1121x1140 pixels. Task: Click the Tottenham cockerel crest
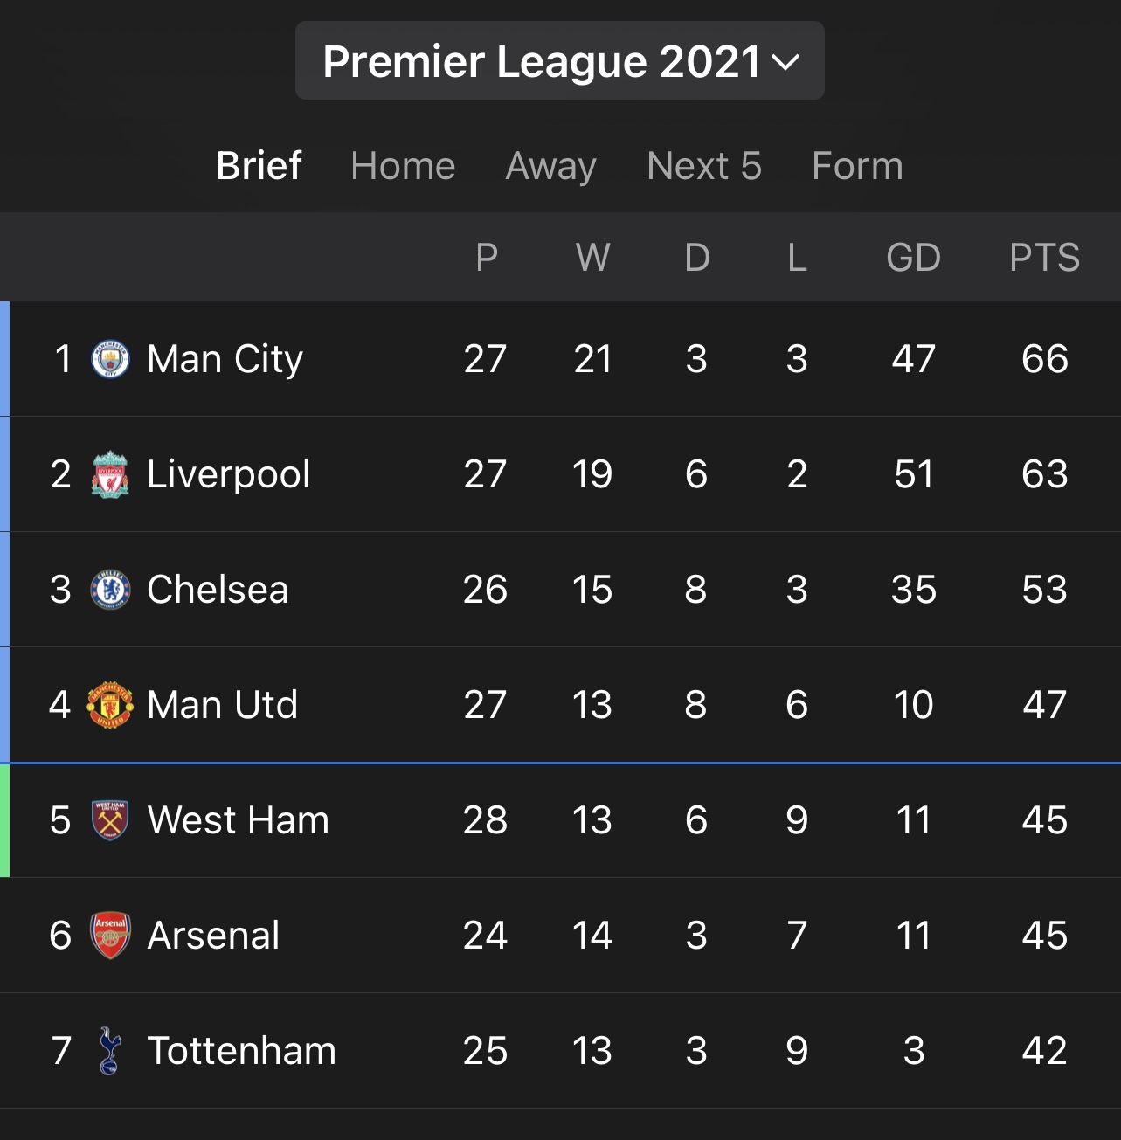[109, 1050]
